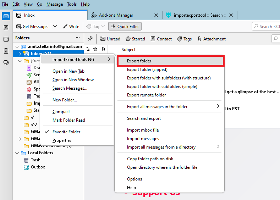Screen dimensions: 280x200
Task: Toggle the Unread quick filter
Action: (110, 39)
